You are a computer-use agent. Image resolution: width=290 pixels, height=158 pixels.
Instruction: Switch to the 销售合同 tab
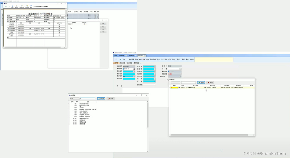click(122, 56)
